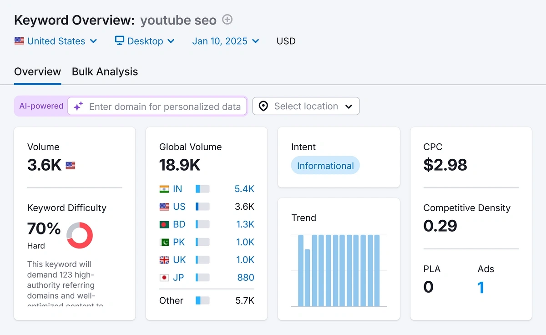Expand the Select location dropdown
Screen dimensions: 546x335
(x=306, y=106)
